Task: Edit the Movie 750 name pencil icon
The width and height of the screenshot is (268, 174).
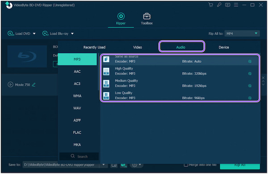Action: tap(33, 85)
